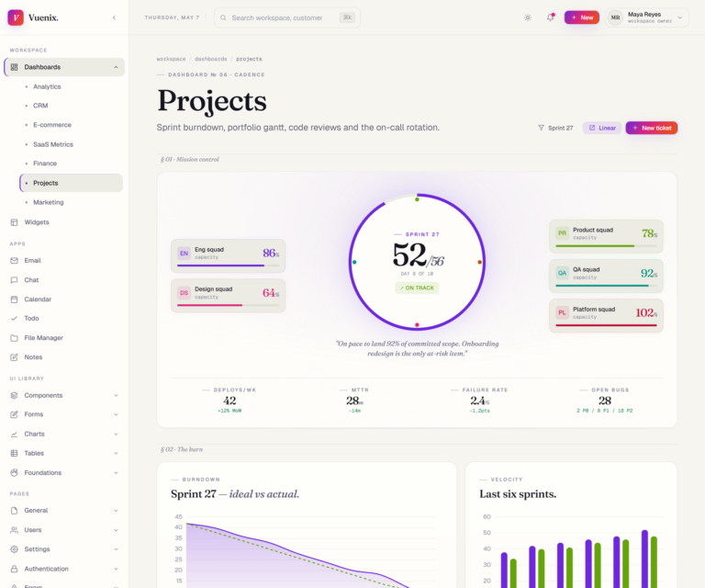This screenshot has width=705, height=588.
Task: Click the Last six sprints heading
Action: (x=518, y=494)
